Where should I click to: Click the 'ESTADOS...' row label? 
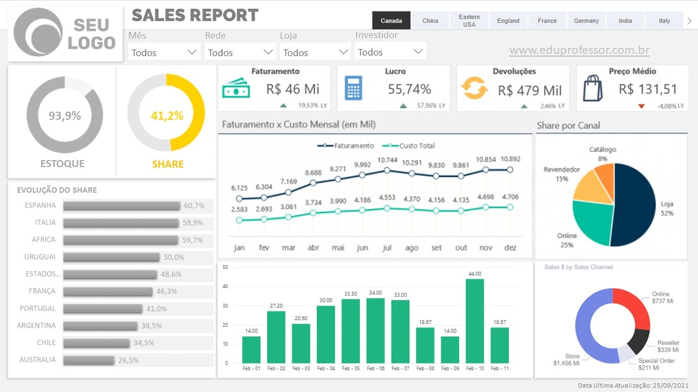[x=43, y=274]
